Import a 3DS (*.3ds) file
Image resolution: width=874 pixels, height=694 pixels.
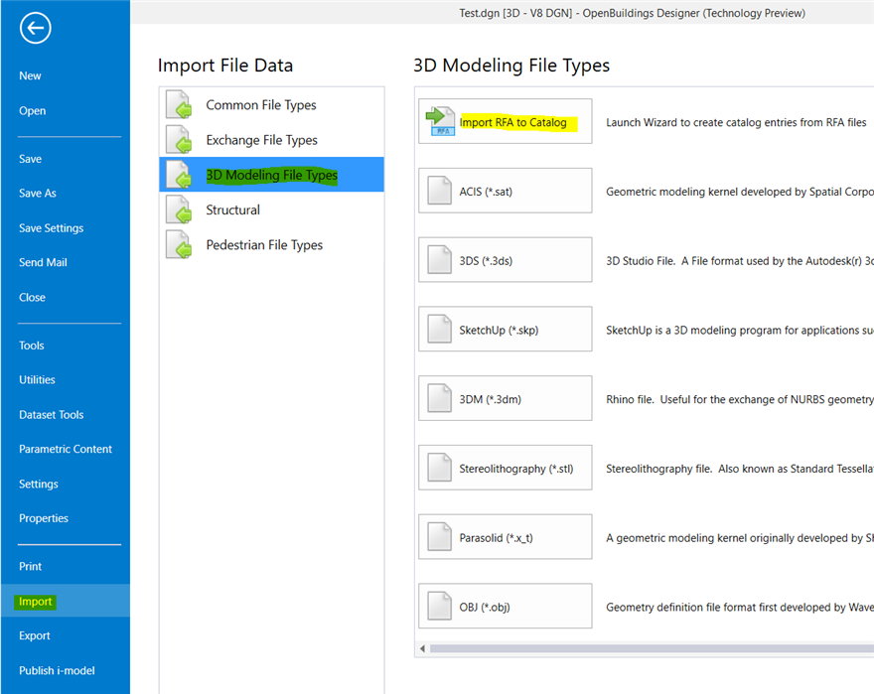(505, 260)
